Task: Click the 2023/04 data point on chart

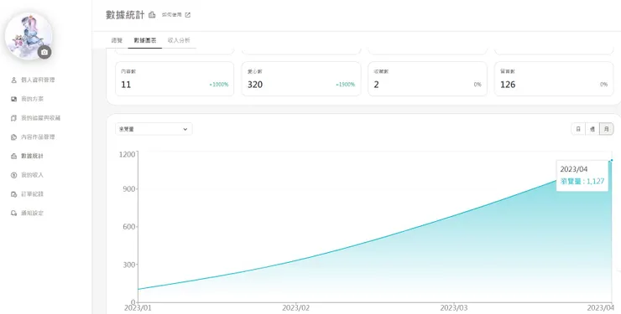Action: pyautogui.click(x=612, y=161)
